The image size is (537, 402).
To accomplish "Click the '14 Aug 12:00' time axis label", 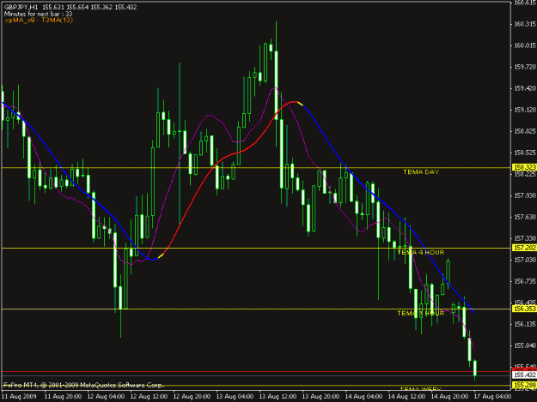I will [406, 397].
